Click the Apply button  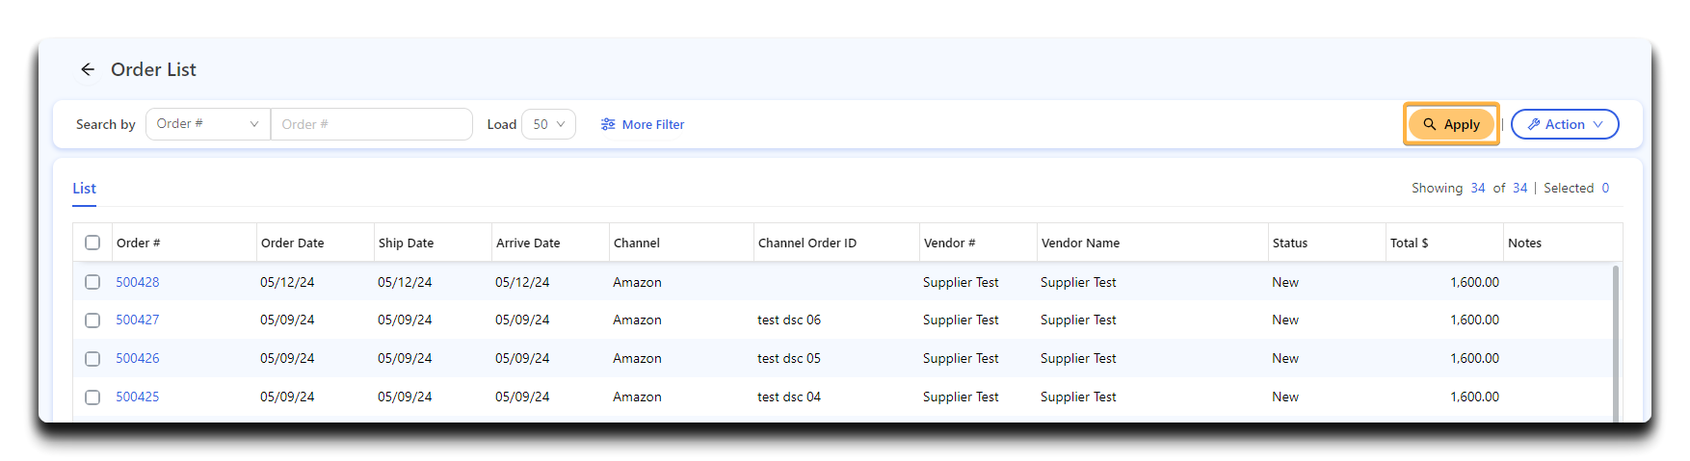coord(1451,124)
